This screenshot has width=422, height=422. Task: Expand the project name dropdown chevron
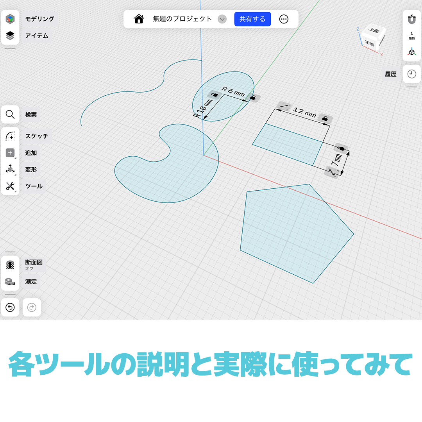222,18
